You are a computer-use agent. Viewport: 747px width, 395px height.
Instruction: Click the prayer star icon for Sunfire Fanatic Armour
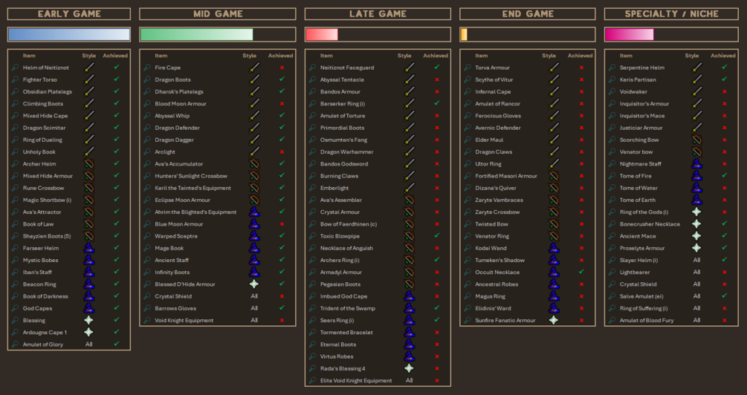(x=554, y=320)
